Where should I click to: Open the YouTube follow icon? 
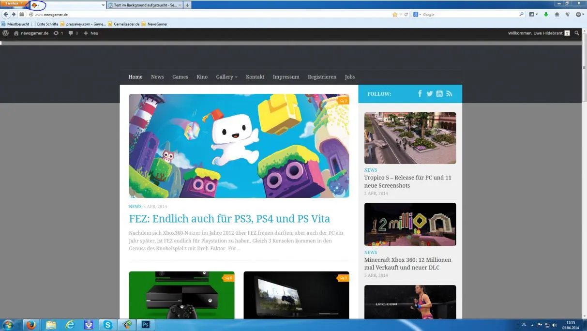tap(439, 94)
